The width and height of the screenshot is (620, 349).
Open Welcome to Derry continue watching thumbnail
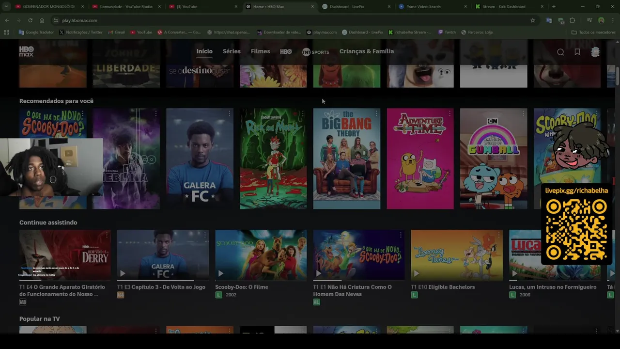point(65,255)
